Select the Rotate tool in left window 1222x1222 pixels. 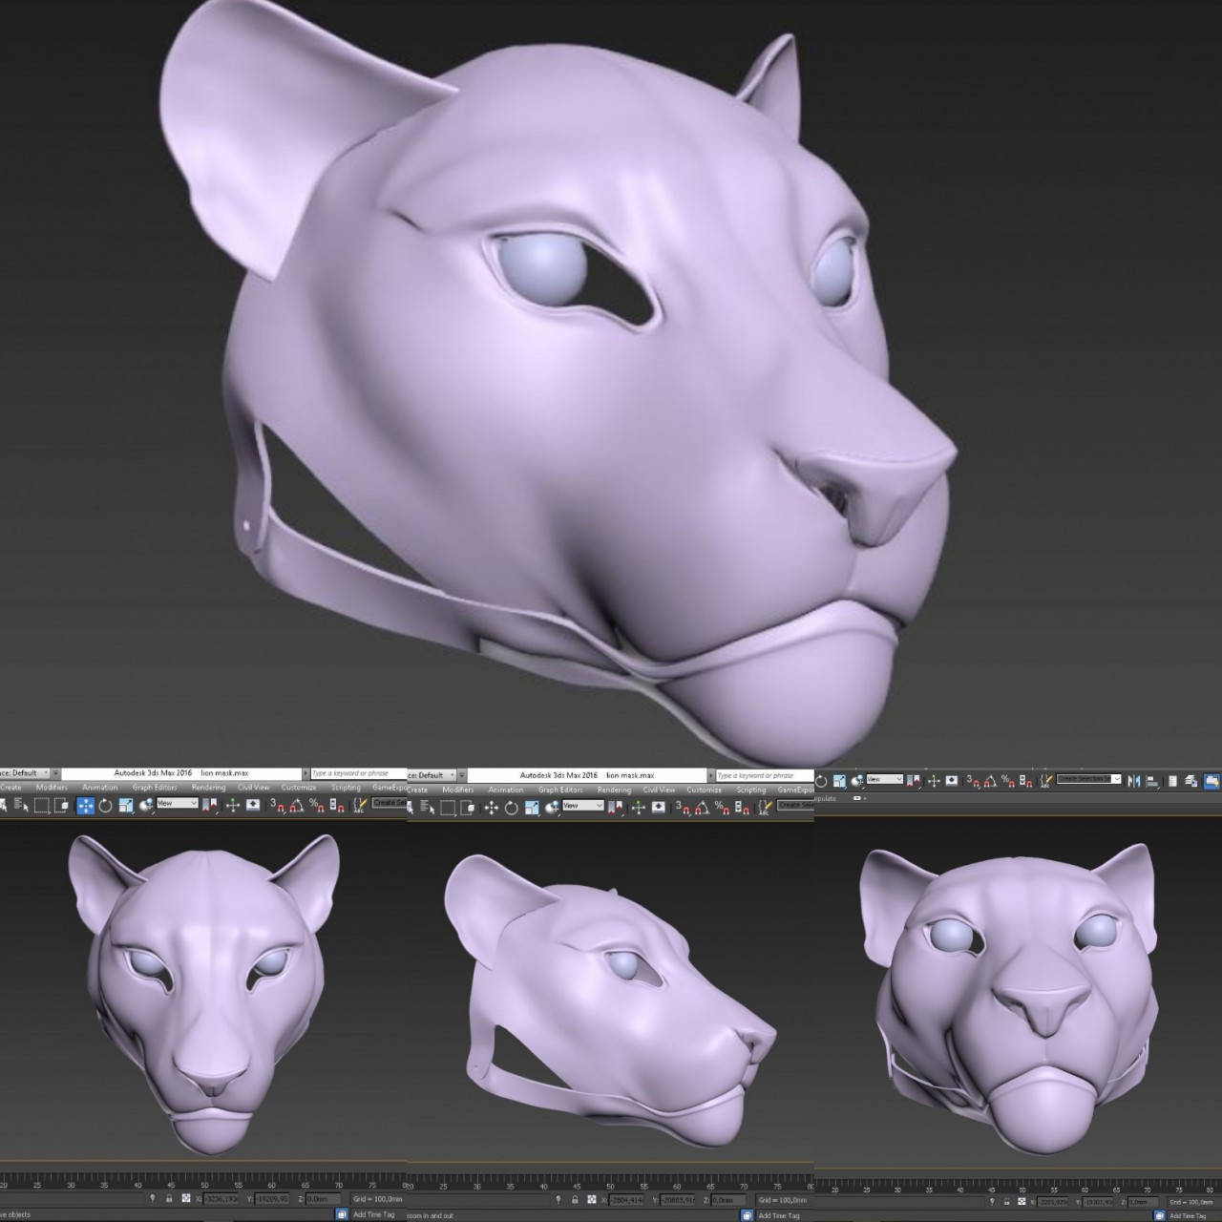(105, 806)
